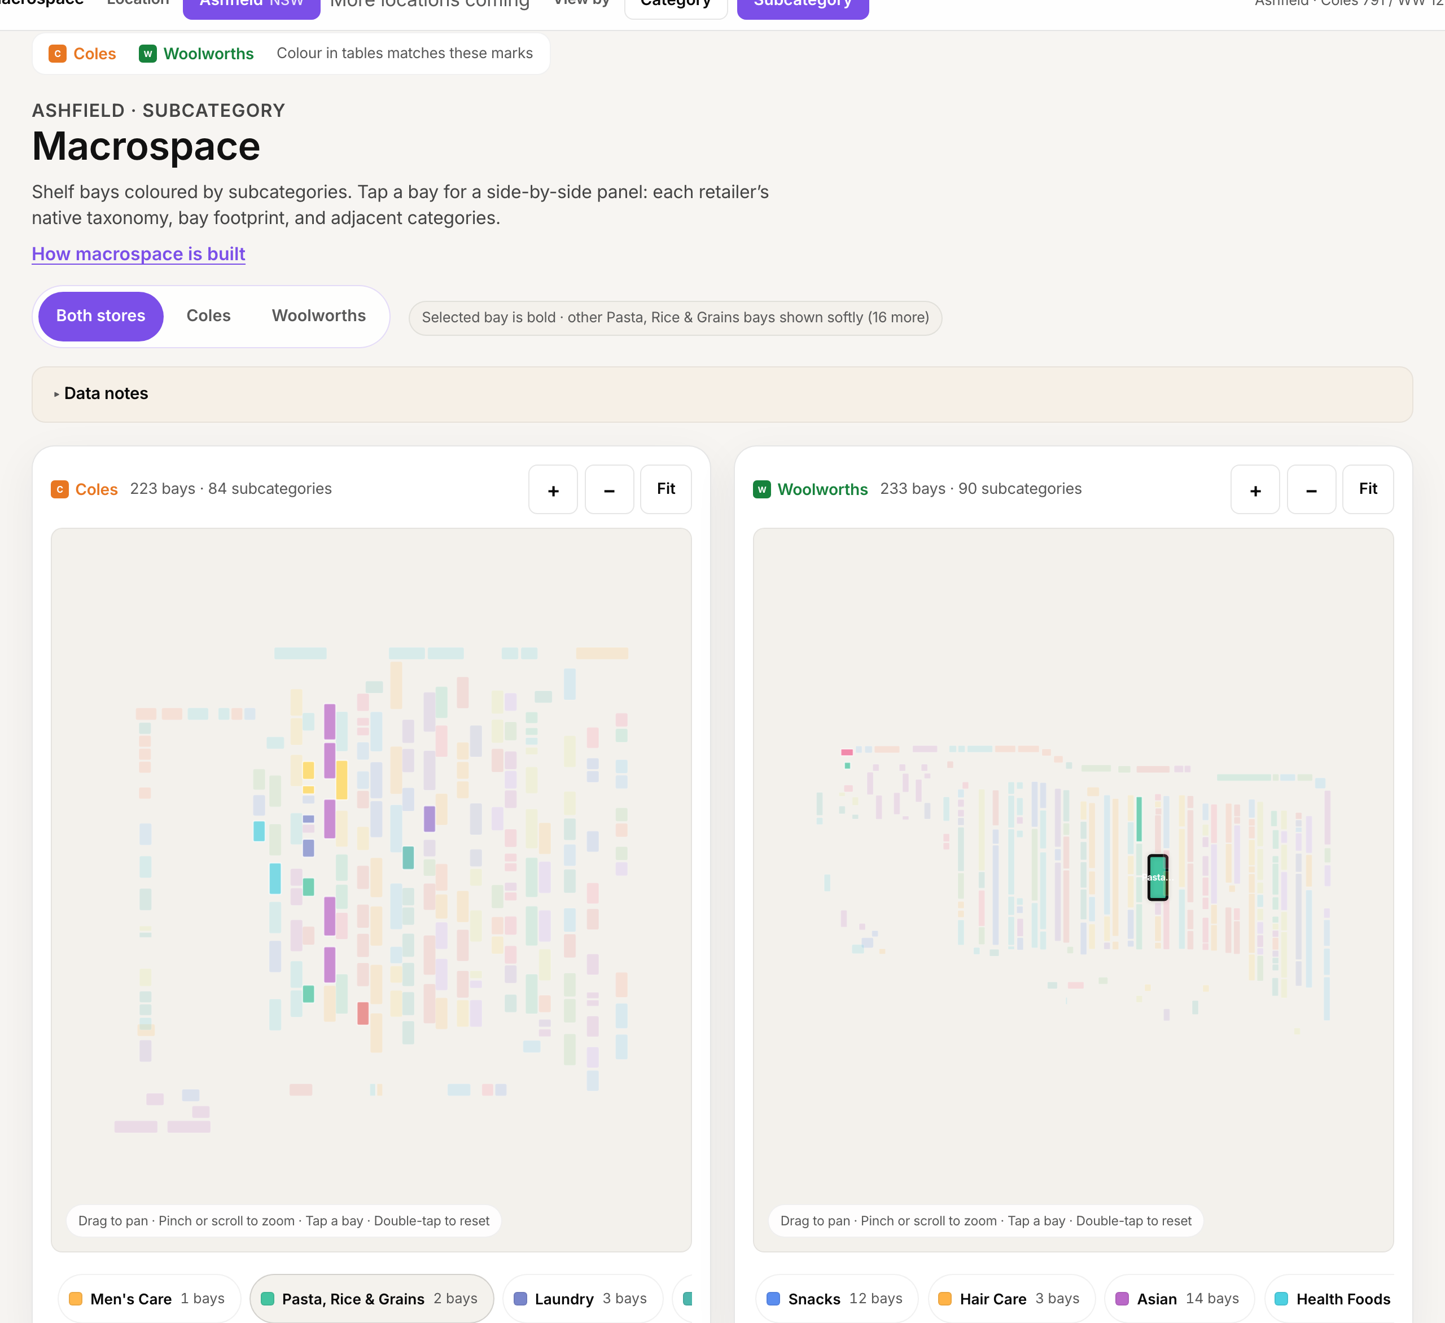1445x1323 pixels.
Task: Fit the Coles map to view
Action: point(666,489)
